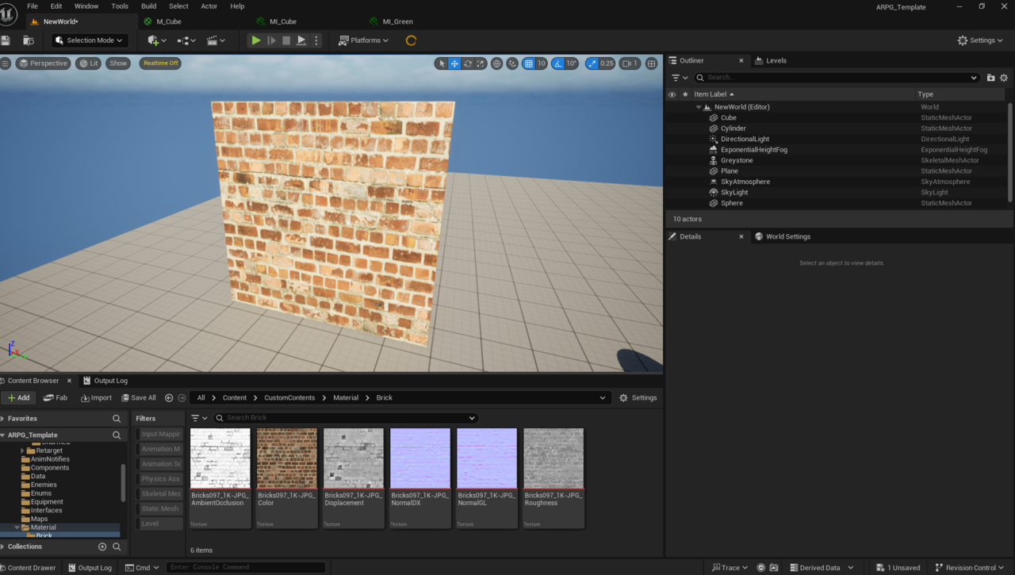The width and height of the screenshot is (1015, 575).
Task: Select the rotate transform tool
Action: click(x=468, y=63)
